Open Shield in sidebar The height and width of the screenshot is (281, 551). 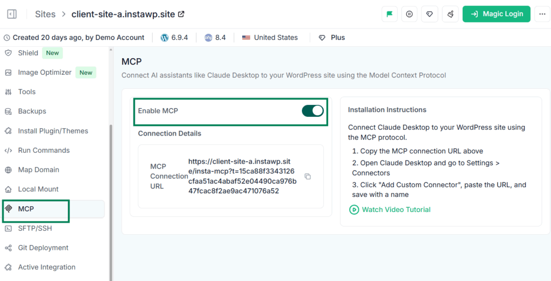[28, 53]
